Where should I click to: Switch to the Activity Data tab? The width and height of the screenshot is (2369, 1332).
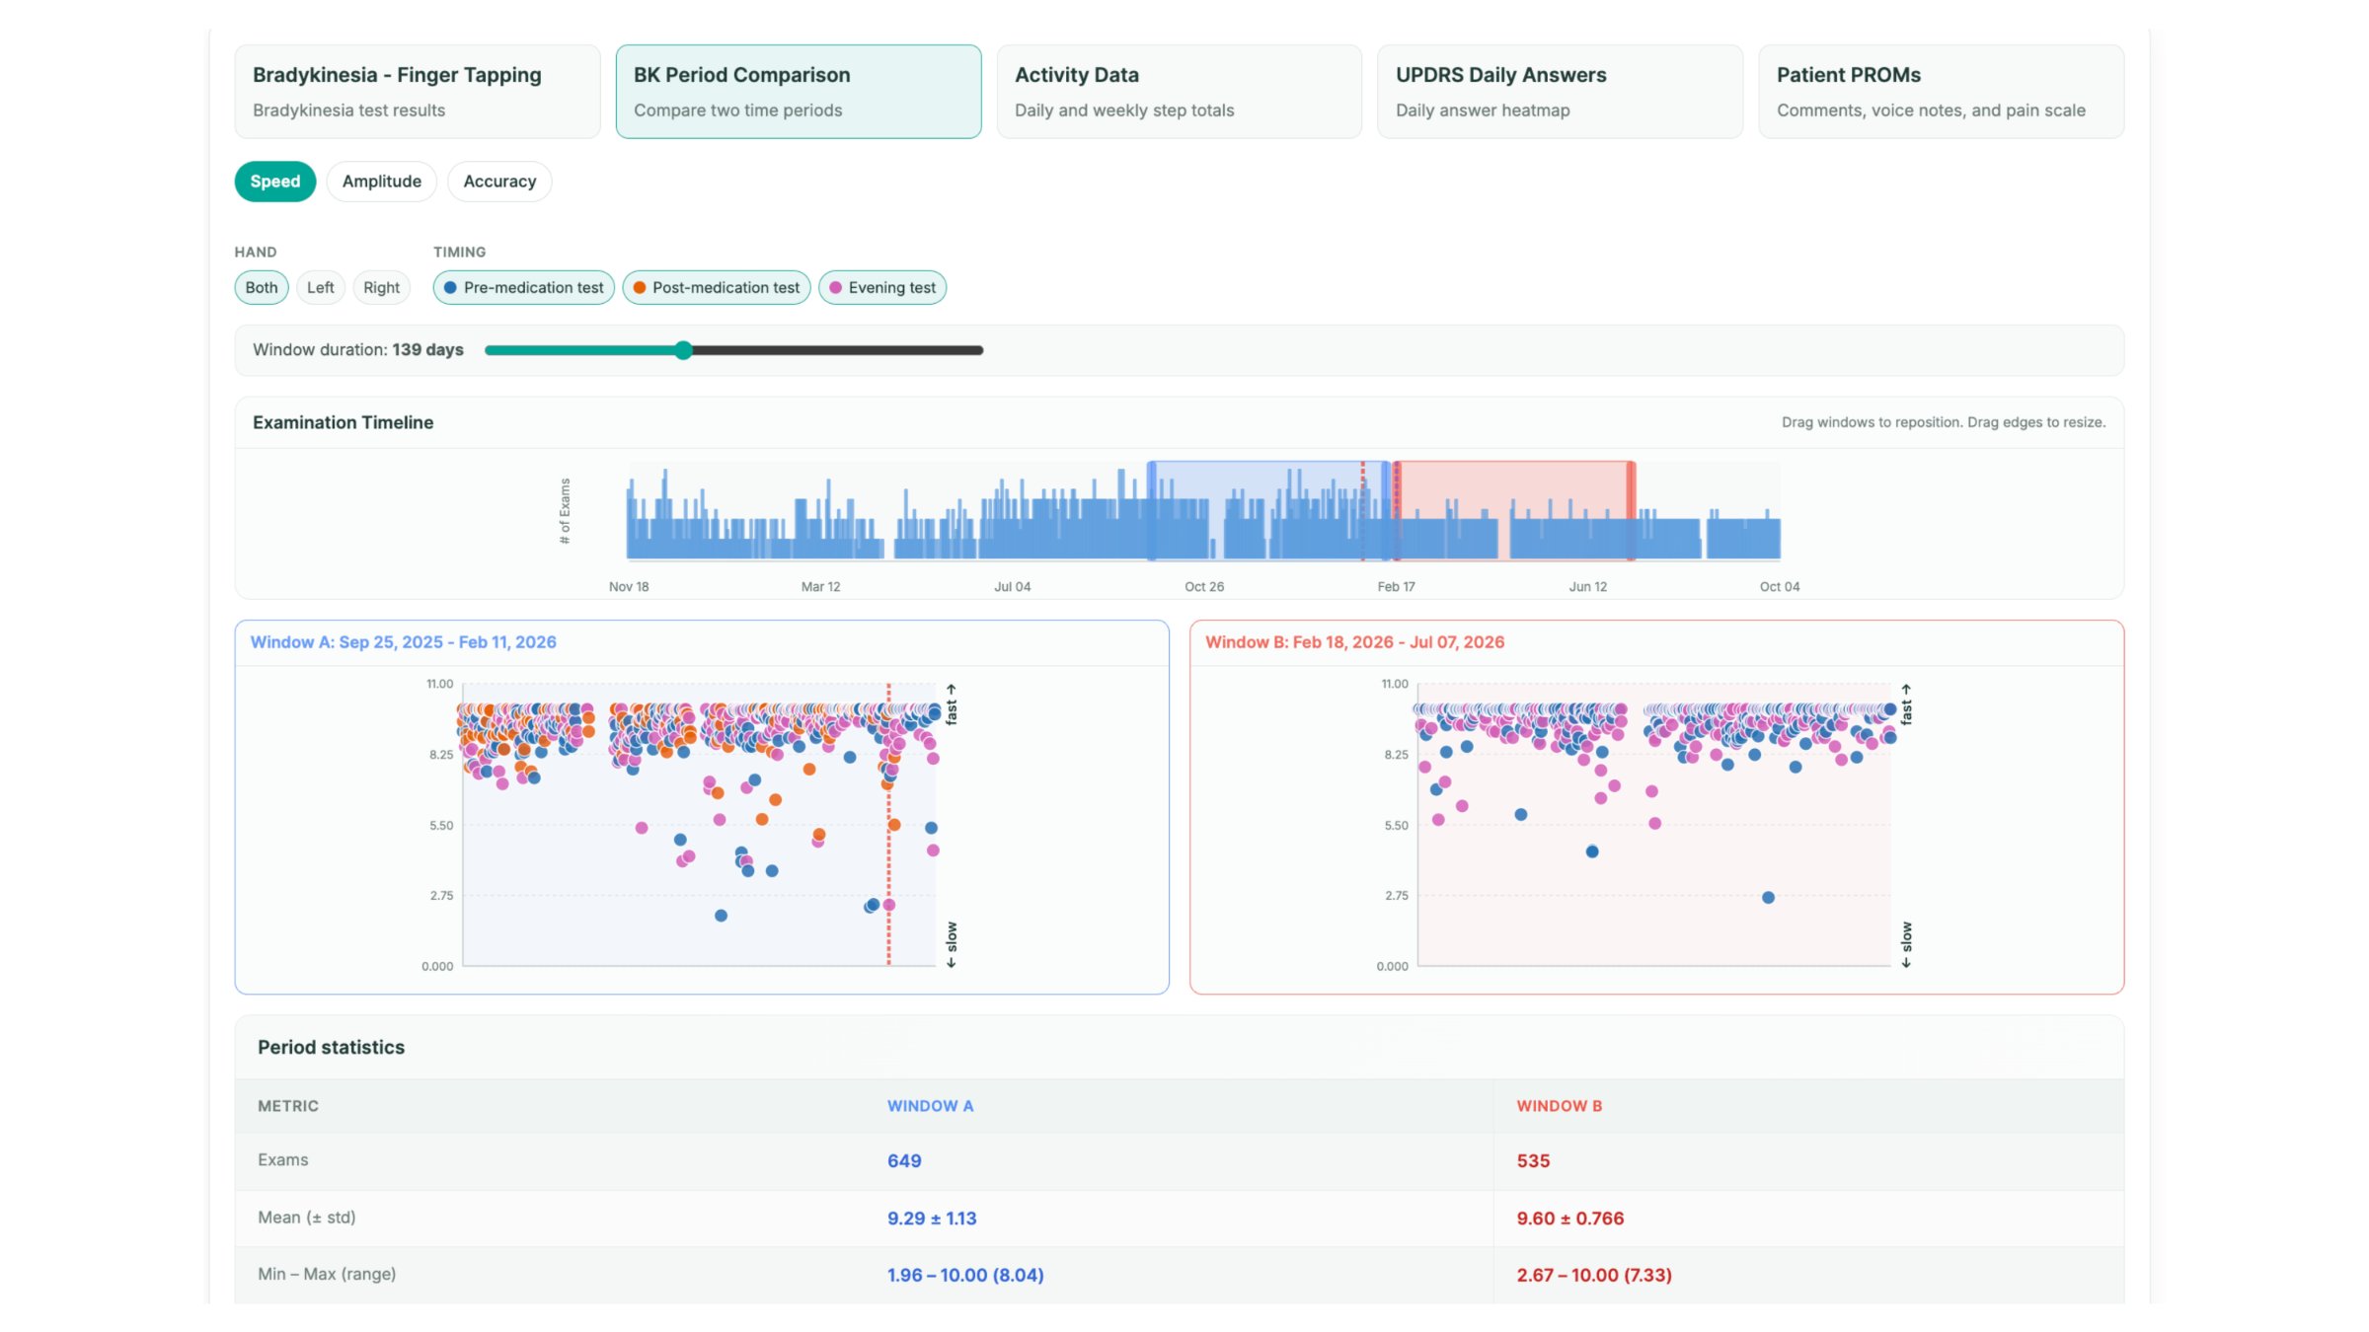click(1179, 91)
